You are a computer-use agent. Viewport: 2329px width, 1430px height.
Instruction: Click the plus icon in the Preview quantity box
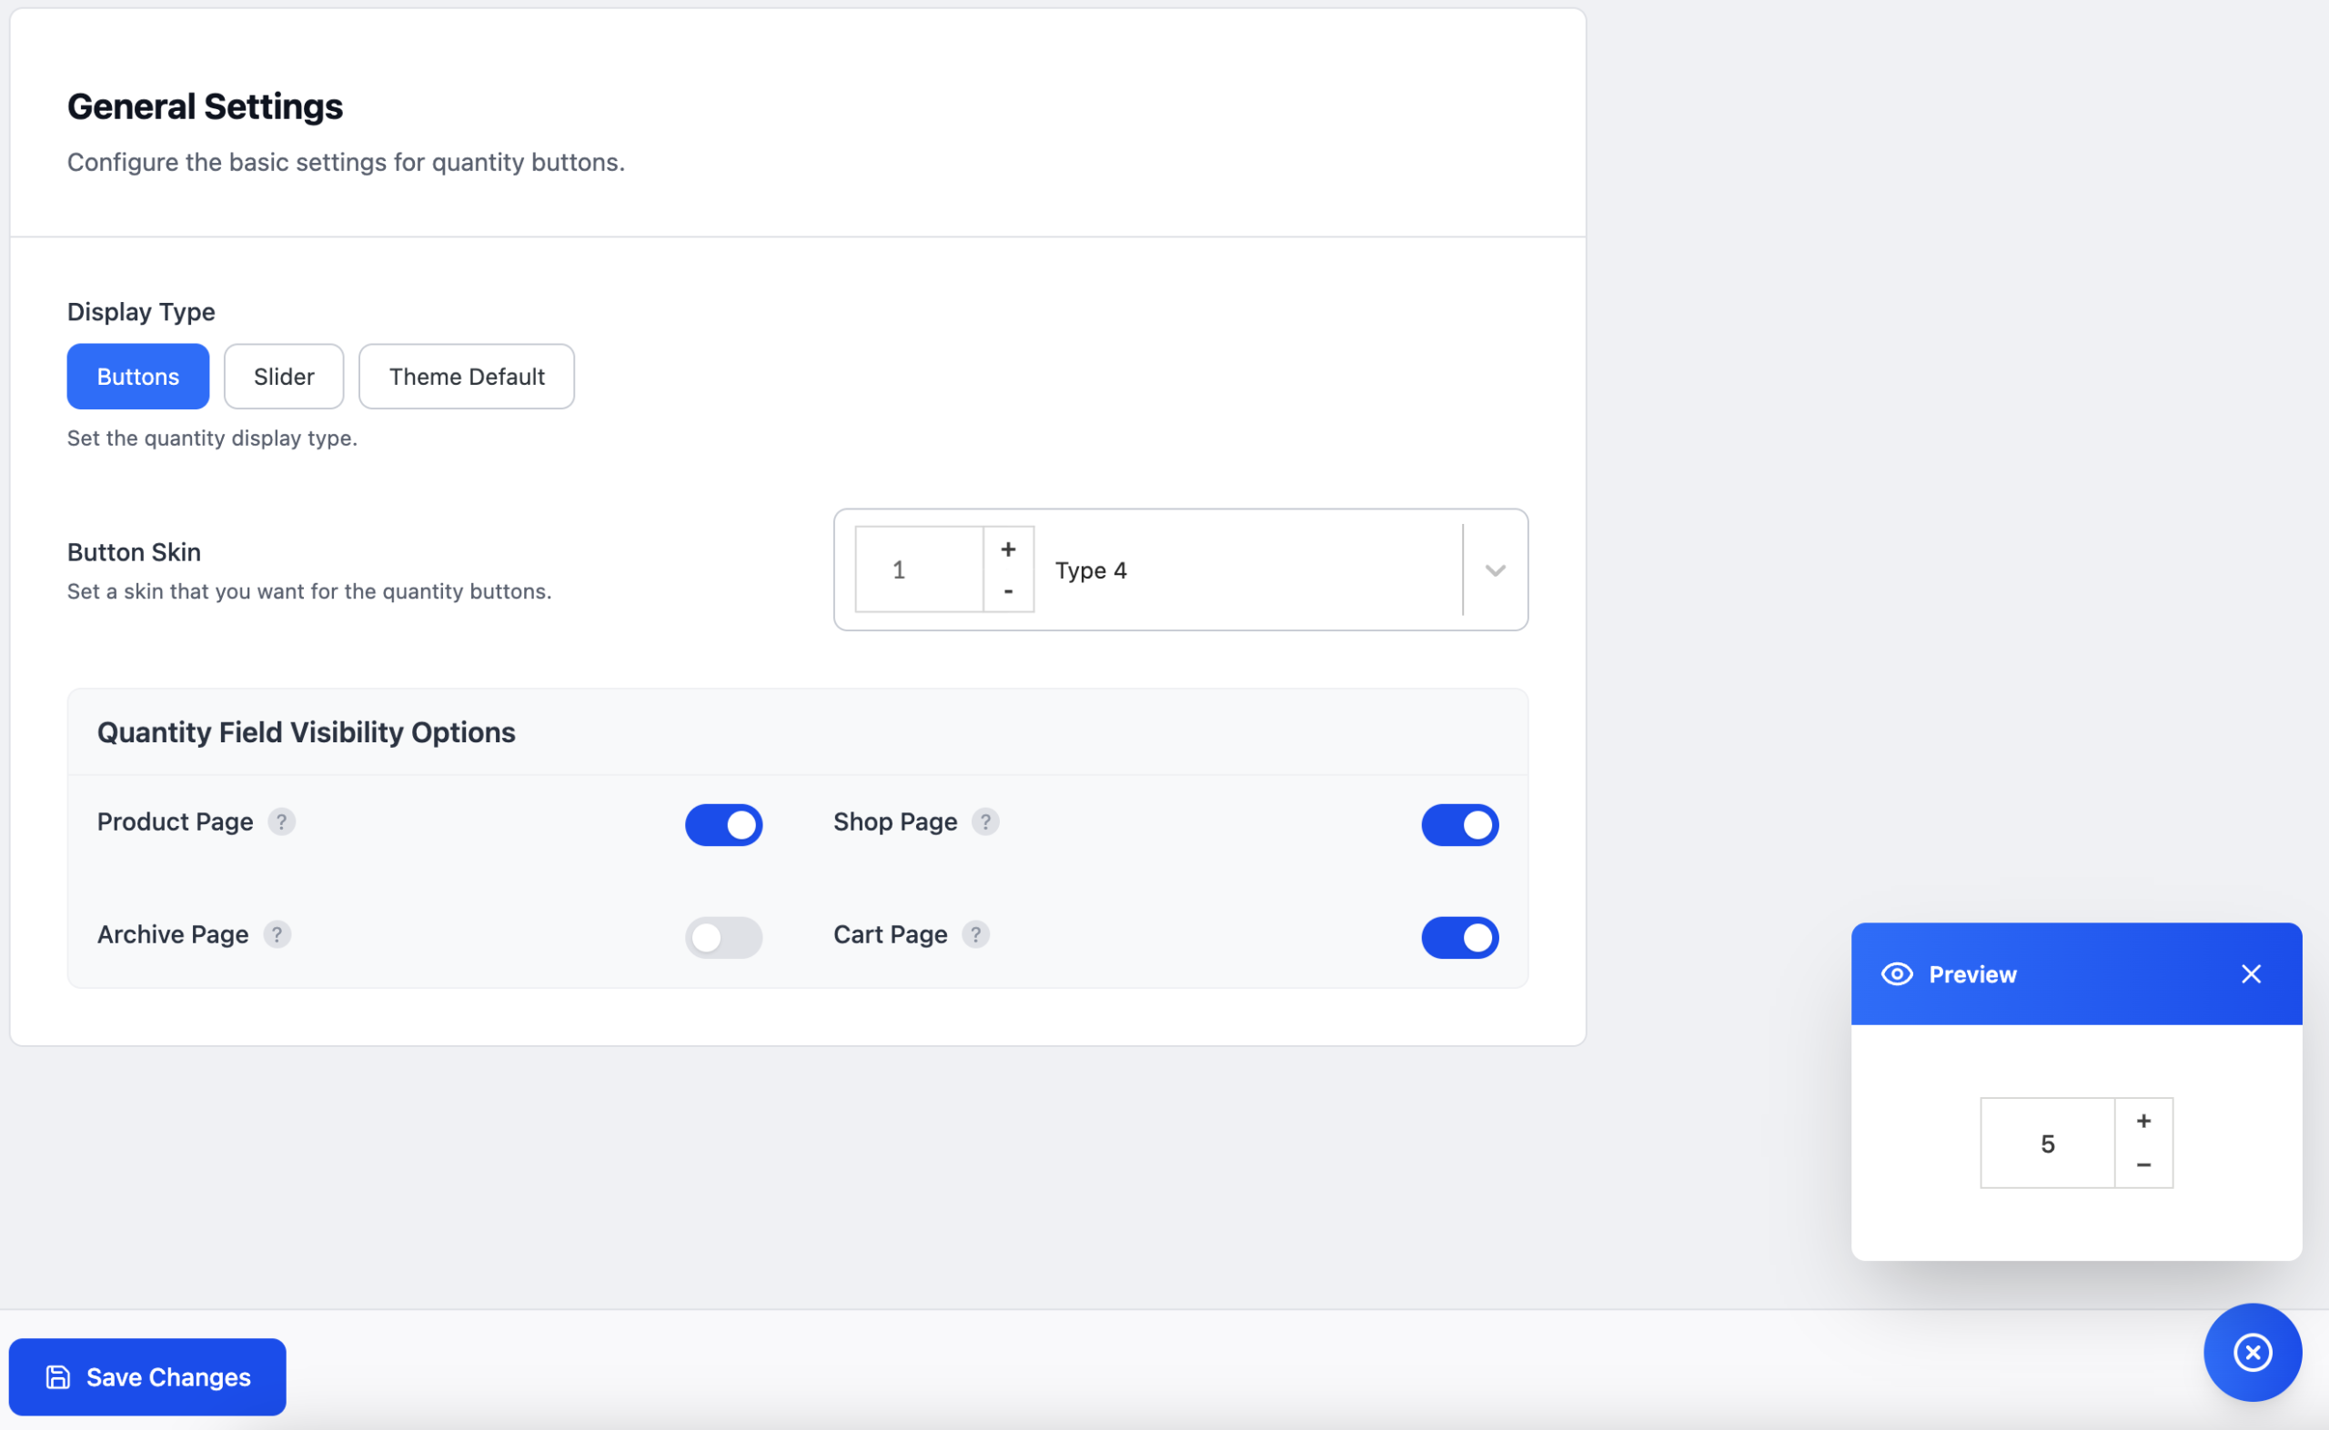(2142, 1121)
